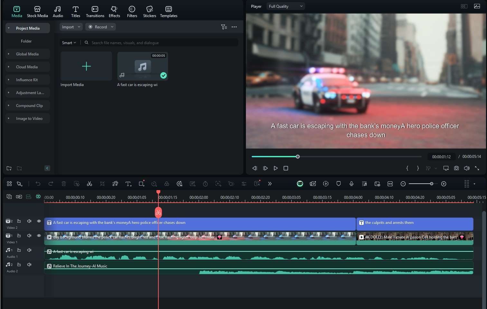Set the mark-out point in the player

[x=418, y=168]
